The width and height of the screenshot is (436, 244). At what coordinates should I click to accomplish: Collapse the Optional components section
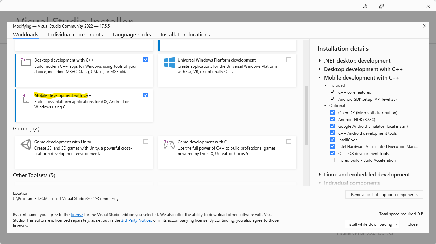click(x=325, y=105)
